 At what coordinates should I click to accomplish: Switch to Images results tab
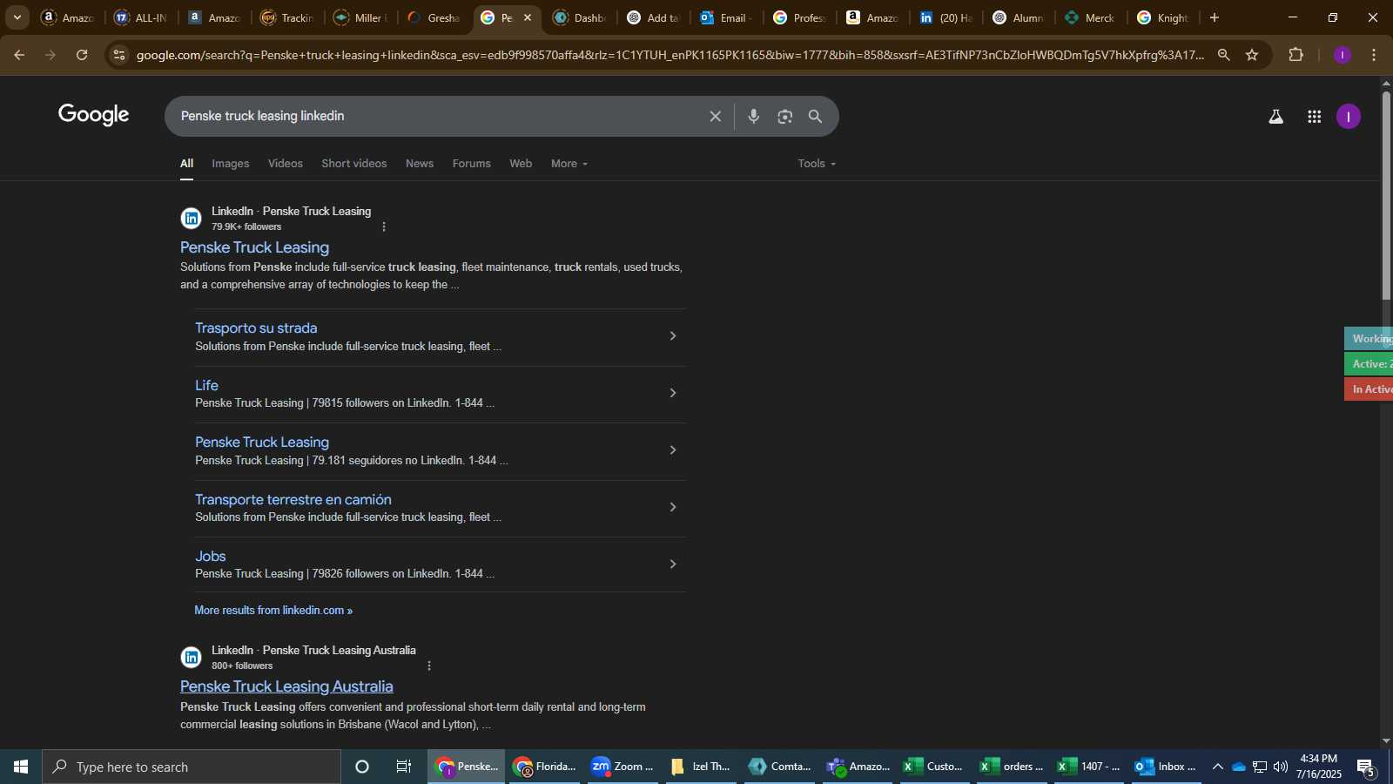point(231,164)
